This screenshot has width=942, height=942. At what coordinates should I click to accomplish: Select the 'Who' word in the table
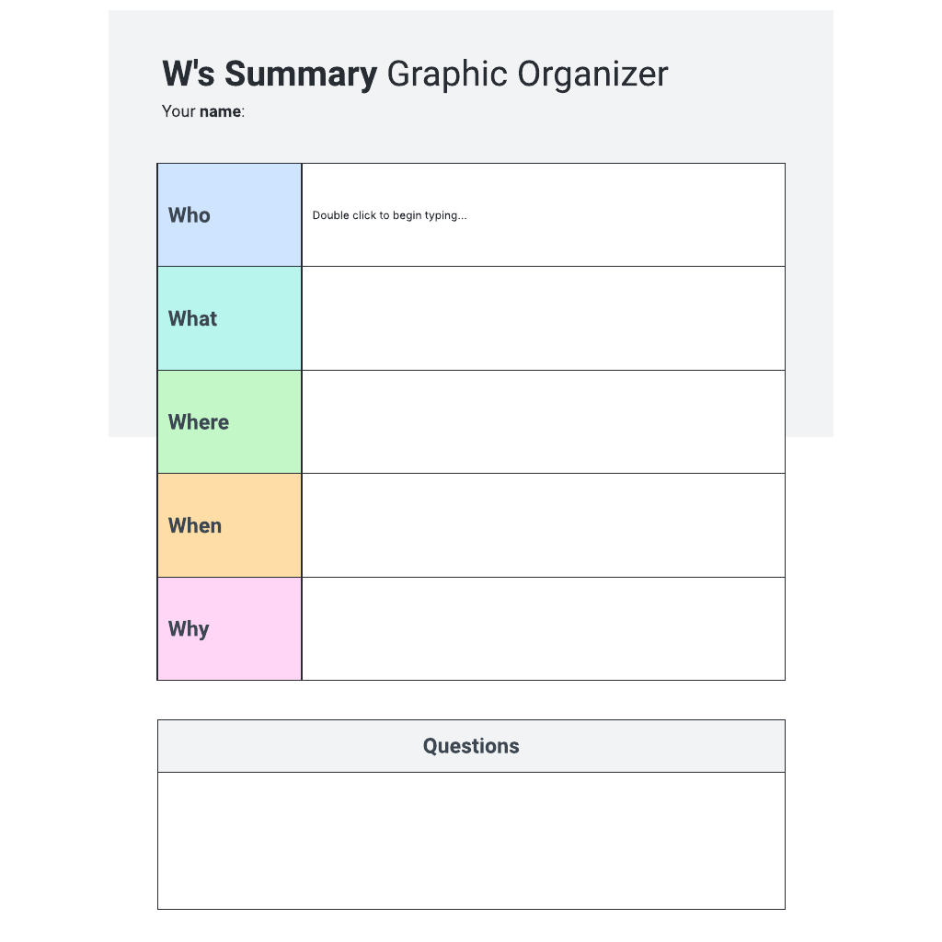click(190, 215)
